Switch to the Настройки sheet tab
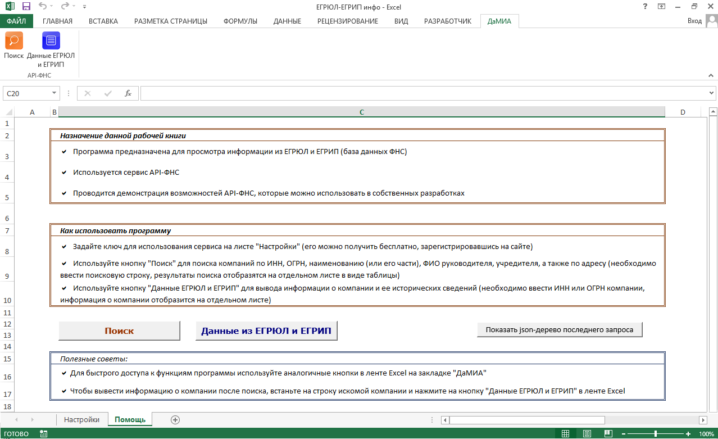The height and width of the screenshot is (439, 718). click(x=81, y=420)
